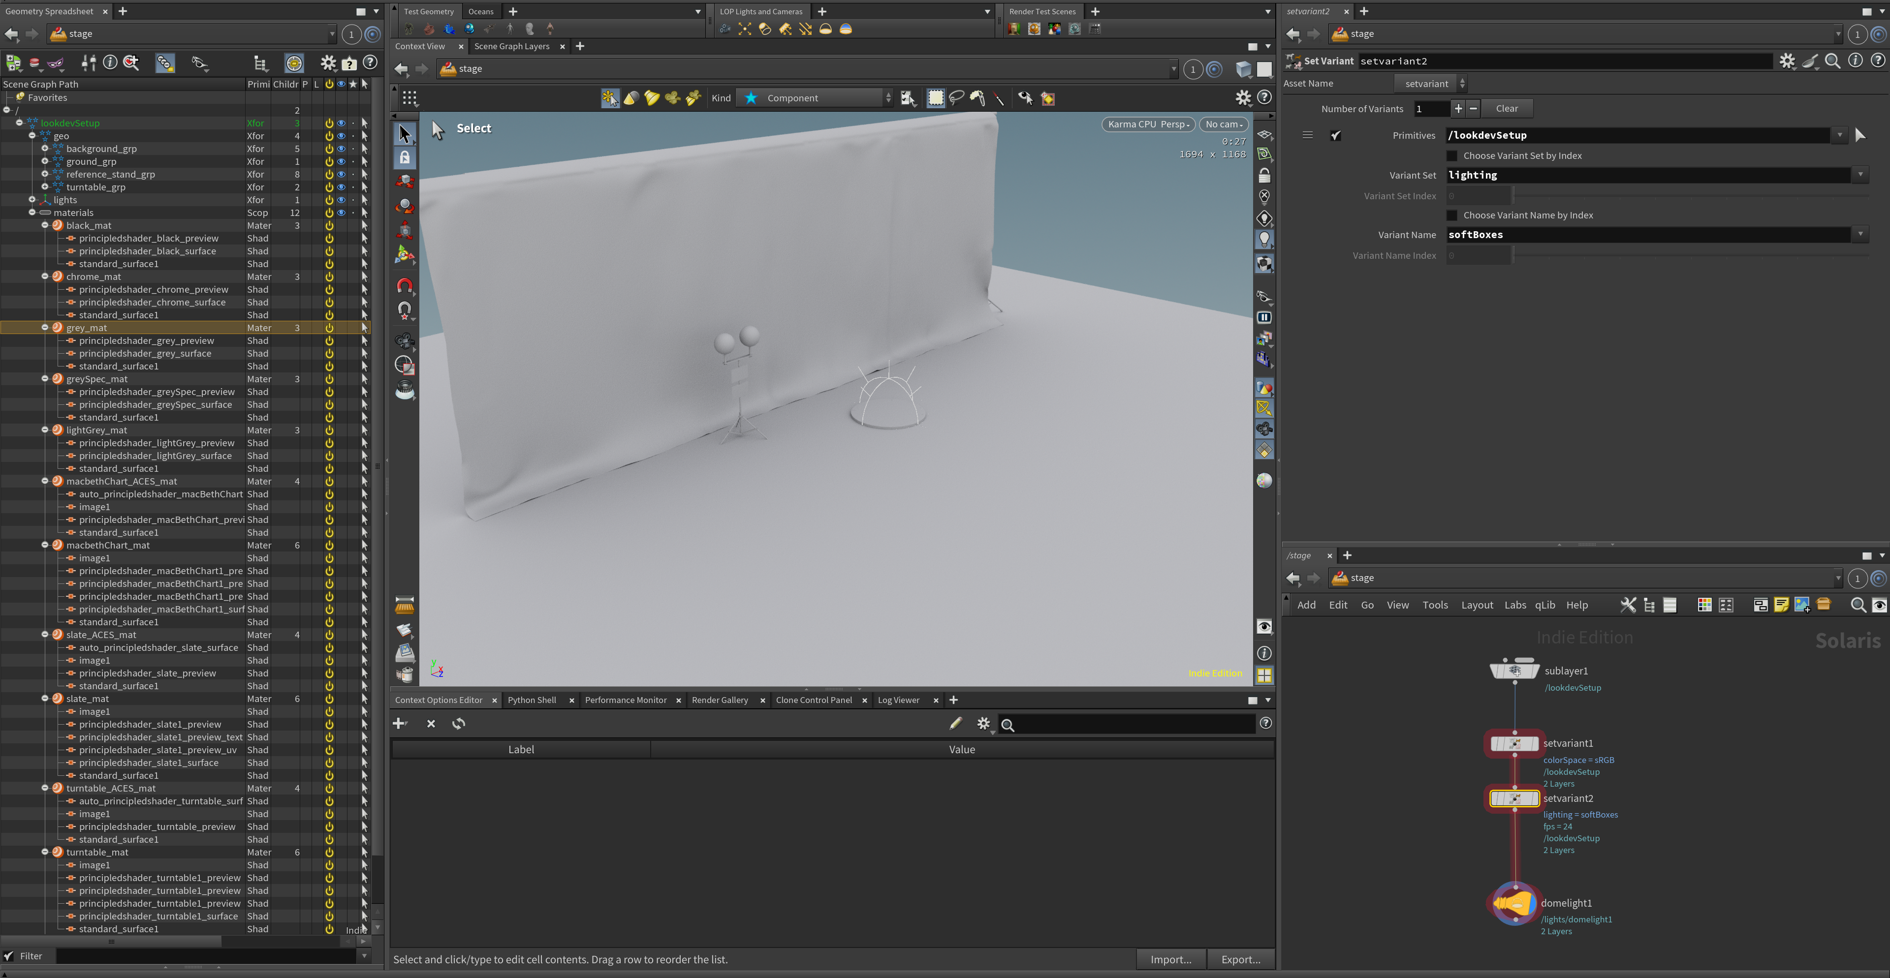Screen dimensions: 1890x978
Task: Click the Export... button
Action: click(x=1240, y=959)
